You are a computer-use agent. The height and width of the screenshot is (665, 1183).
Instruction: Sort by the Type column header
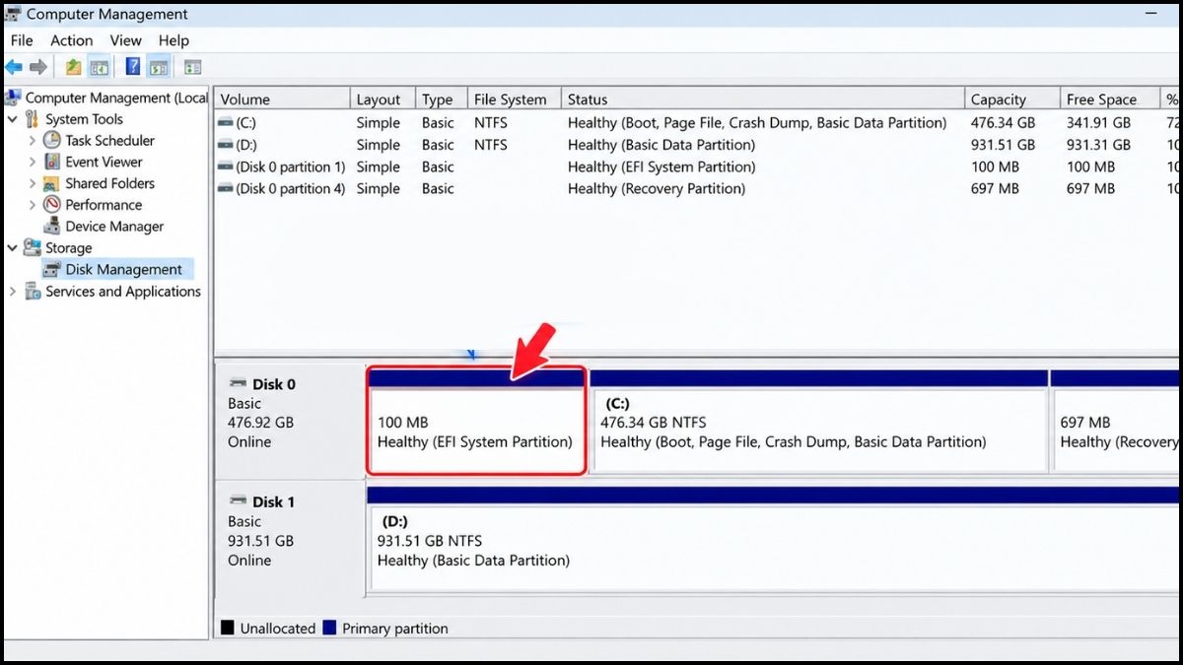pos(441,100)
